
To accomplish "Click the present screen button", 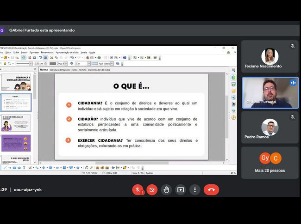I will [x=181, y=190].
